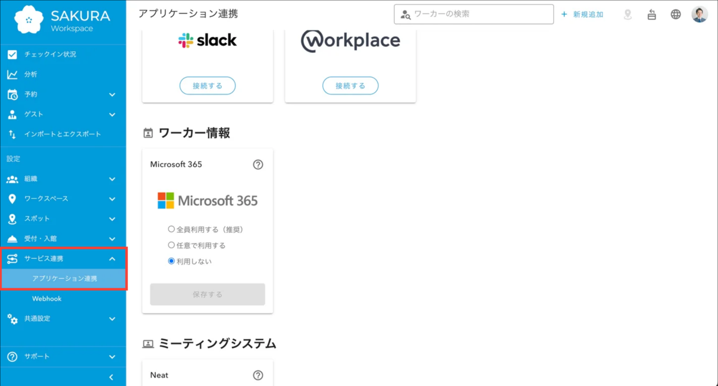Open the チェックイン状況 checkbox icon menu
718x386 pixels.
[x=12, y=54]
